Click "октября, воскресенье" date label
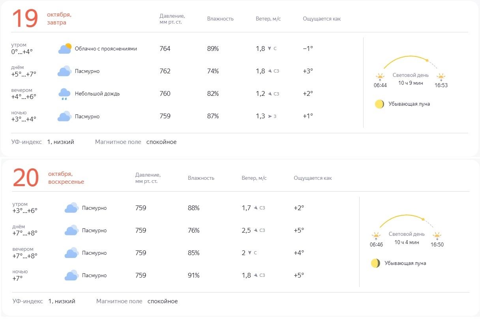Screen dimensions: 480x319 [66, 178]
